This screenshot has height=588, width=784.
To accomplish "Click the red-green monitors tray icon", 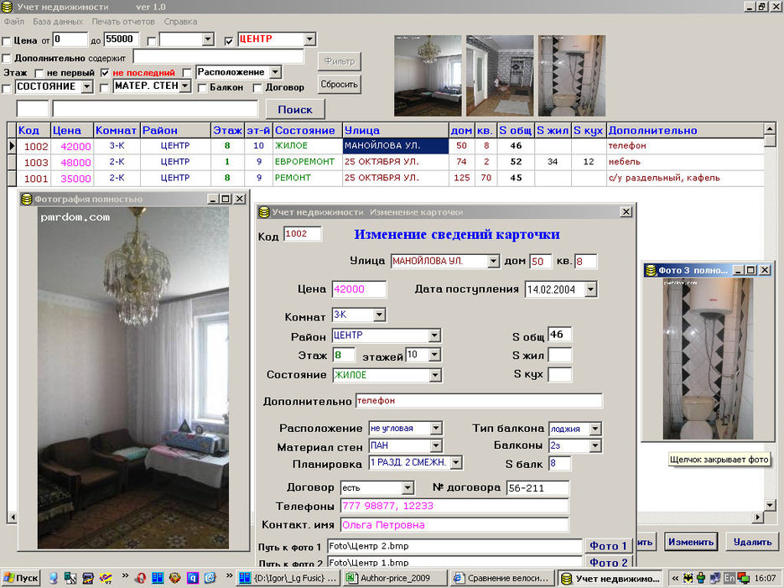I will 743,578.
